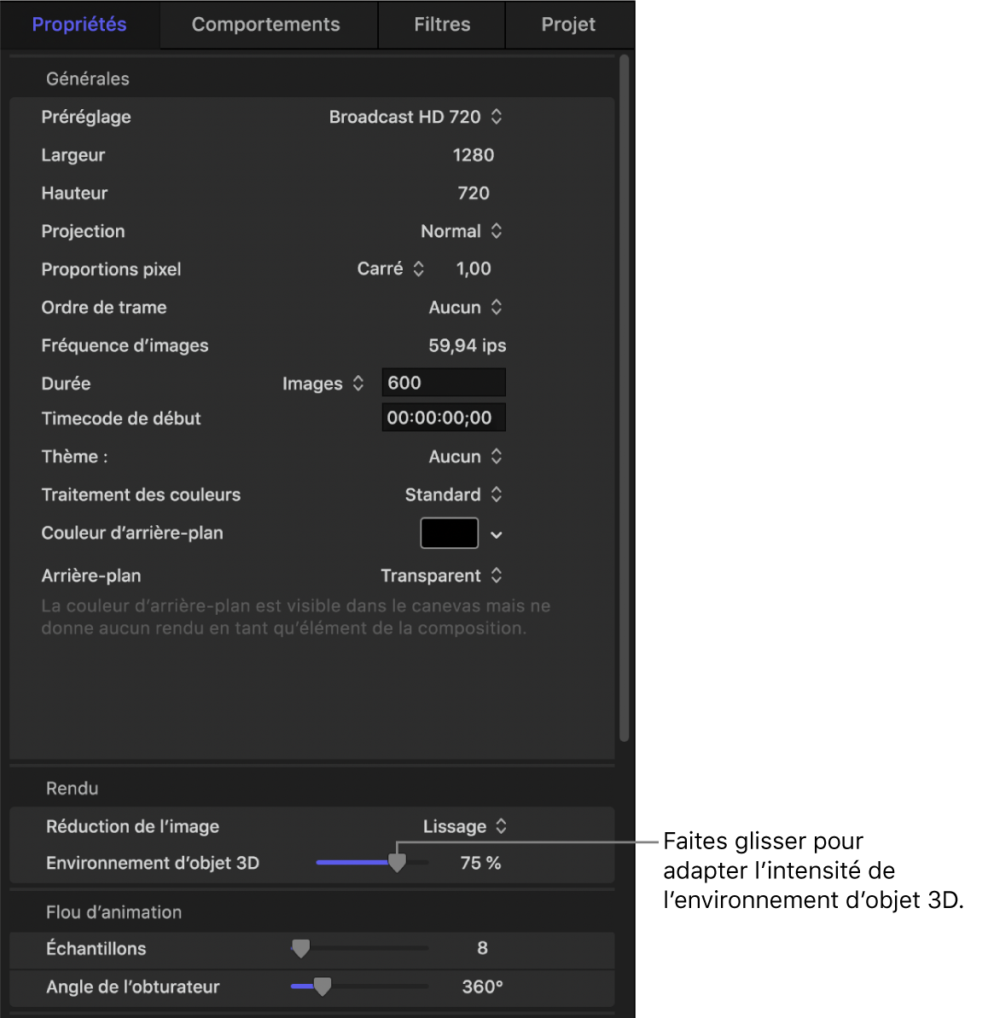994x1018 pixels.
Task: Open the Arrière-plan Transparent dropdown
Action: pos(441,576)
